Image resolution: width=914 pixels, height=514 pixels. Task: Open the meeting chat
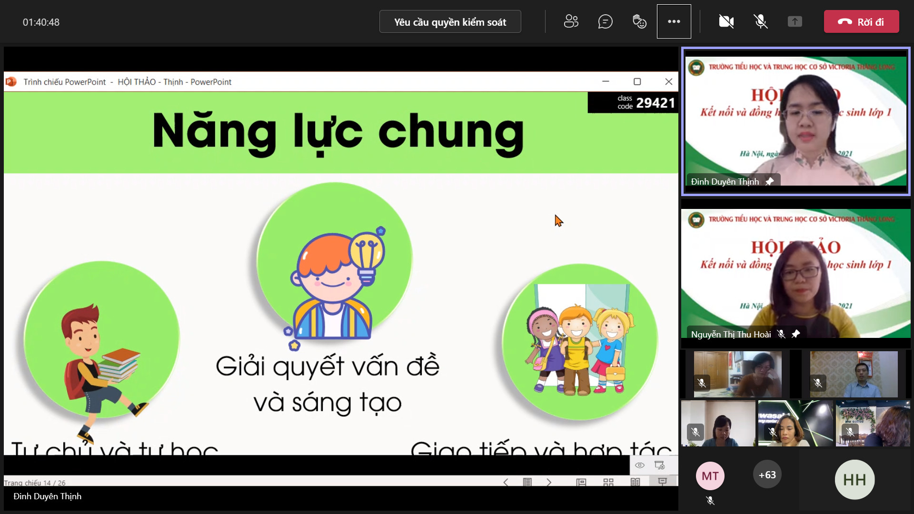(605, 21)
